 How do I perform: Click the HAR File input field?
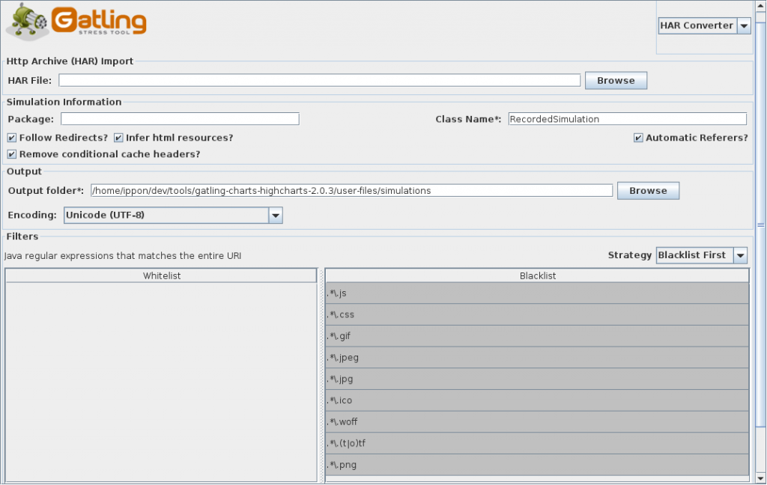tap(319, 80)
